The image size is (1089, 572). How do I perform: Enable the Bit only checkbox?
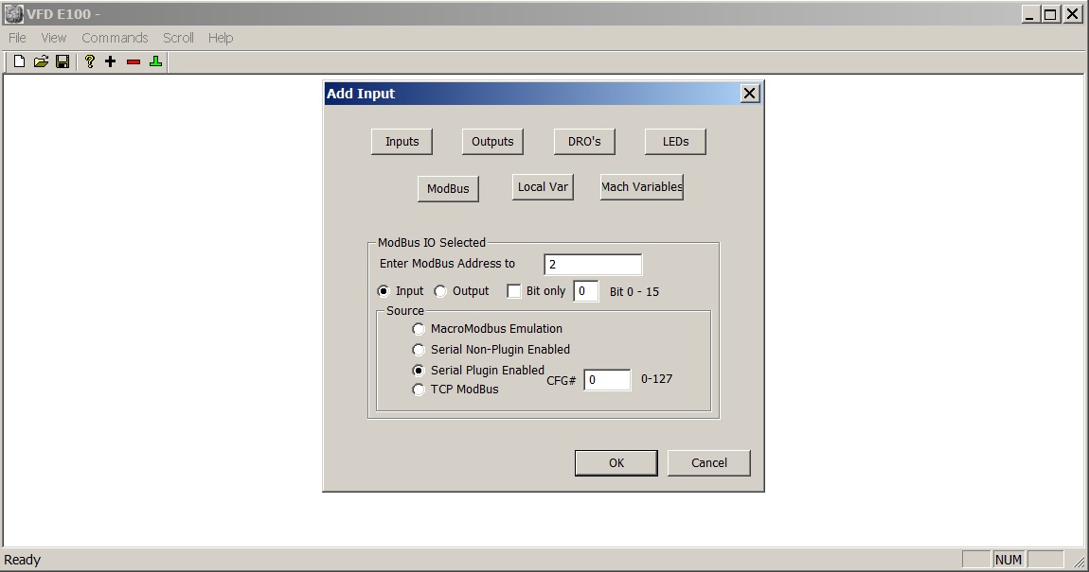(514, 291)
